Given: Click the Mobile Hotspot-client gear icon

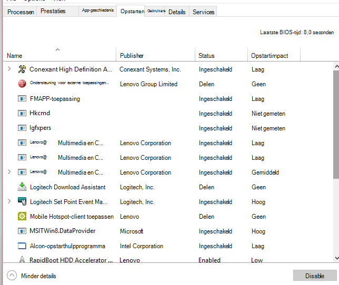Looking at the screenshot, I should point(22,216).
